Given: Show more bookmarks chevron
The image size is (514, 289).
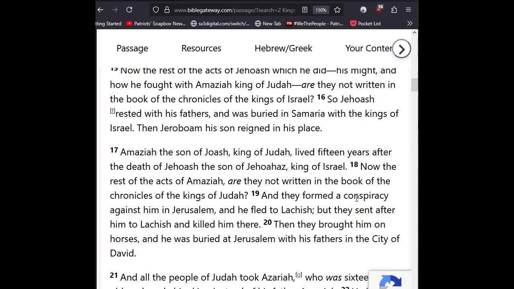Looking at the screenshot, I should pyautogui.click(x=410, y=24).
